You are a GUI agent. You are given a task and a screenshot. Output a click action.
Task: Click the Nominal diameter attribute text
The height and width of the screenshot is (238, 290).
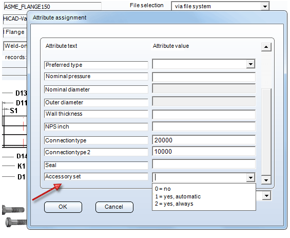(96, 89)
